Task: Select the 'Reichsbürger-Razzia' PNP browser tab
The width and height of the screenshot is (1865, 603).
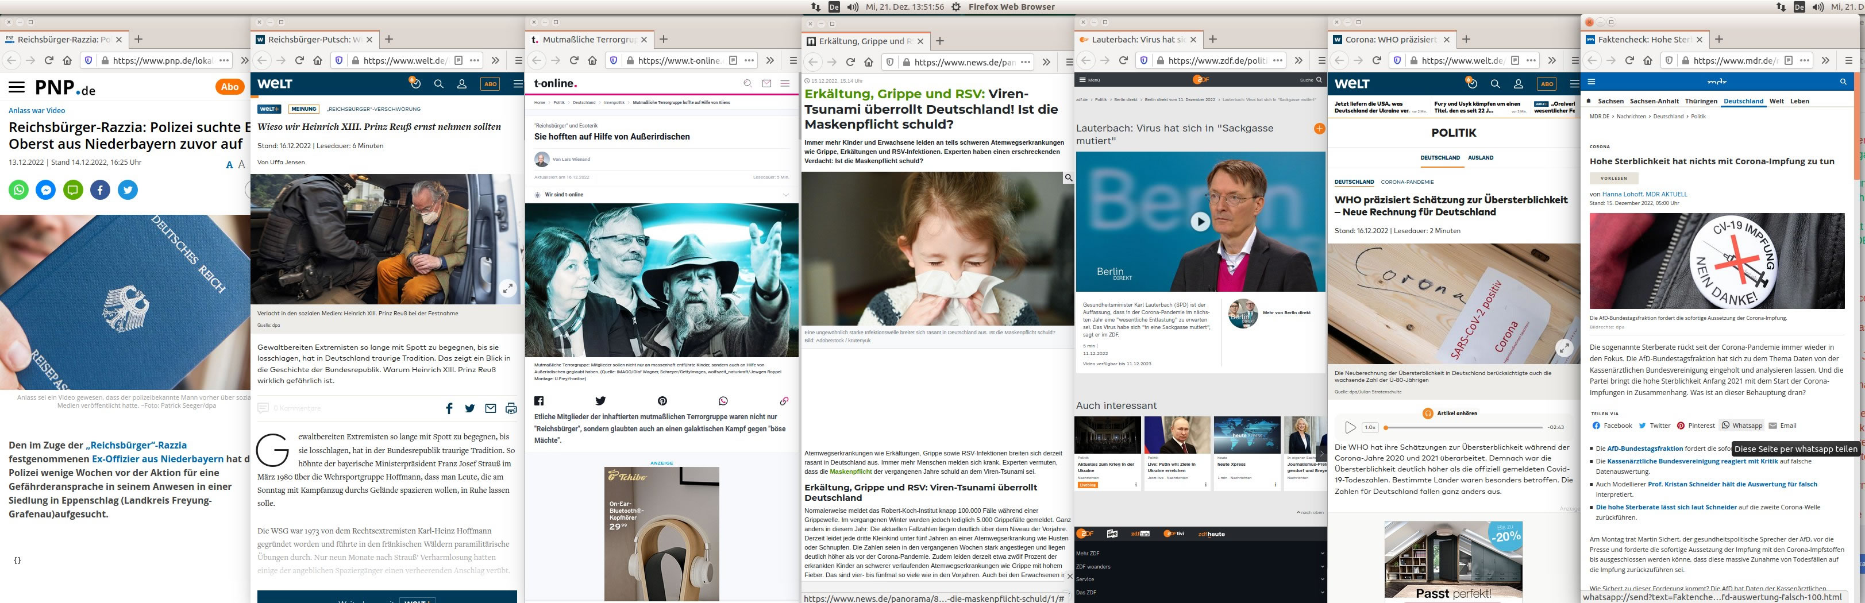Action: (64, 39)
